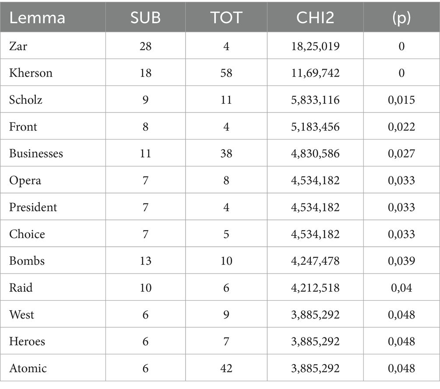Select the Businesses row label

click(36, 154)
